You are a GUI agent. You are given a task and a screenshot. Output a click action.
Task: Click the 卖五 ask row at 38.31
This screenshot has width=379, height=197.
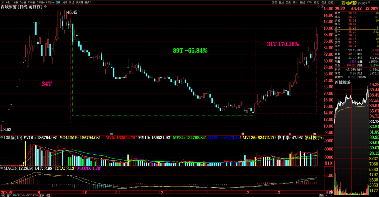[x=357, y=13]
